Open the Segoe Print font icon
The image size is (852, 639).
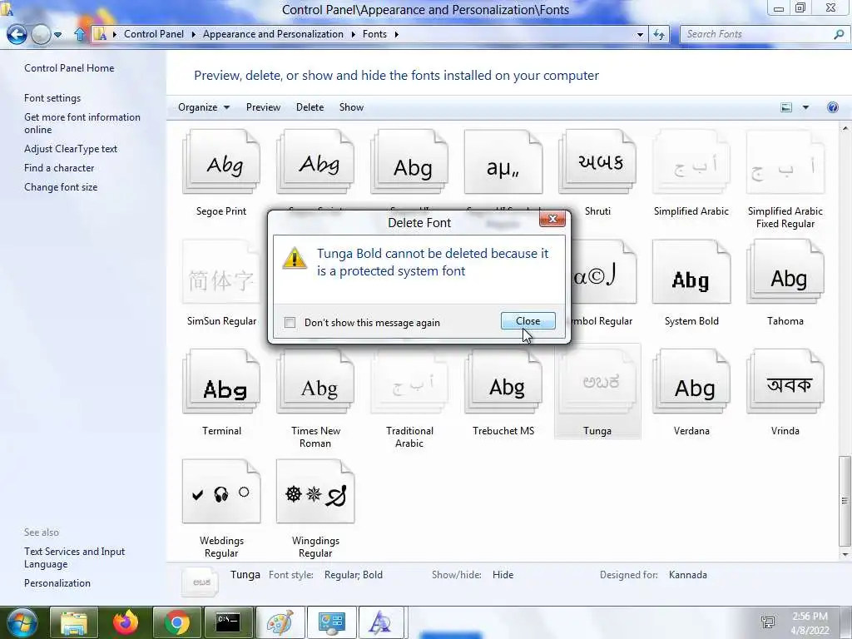(221, 162)
